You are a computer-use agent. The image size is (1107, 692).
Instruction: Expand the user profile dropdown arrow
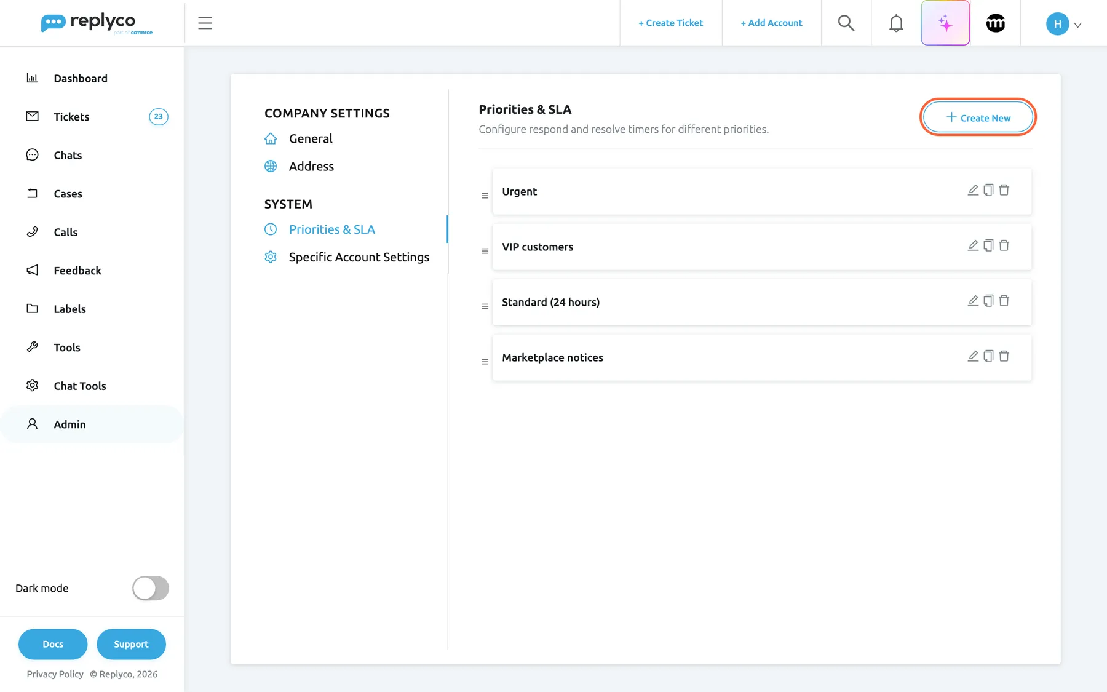(1077, 25)
